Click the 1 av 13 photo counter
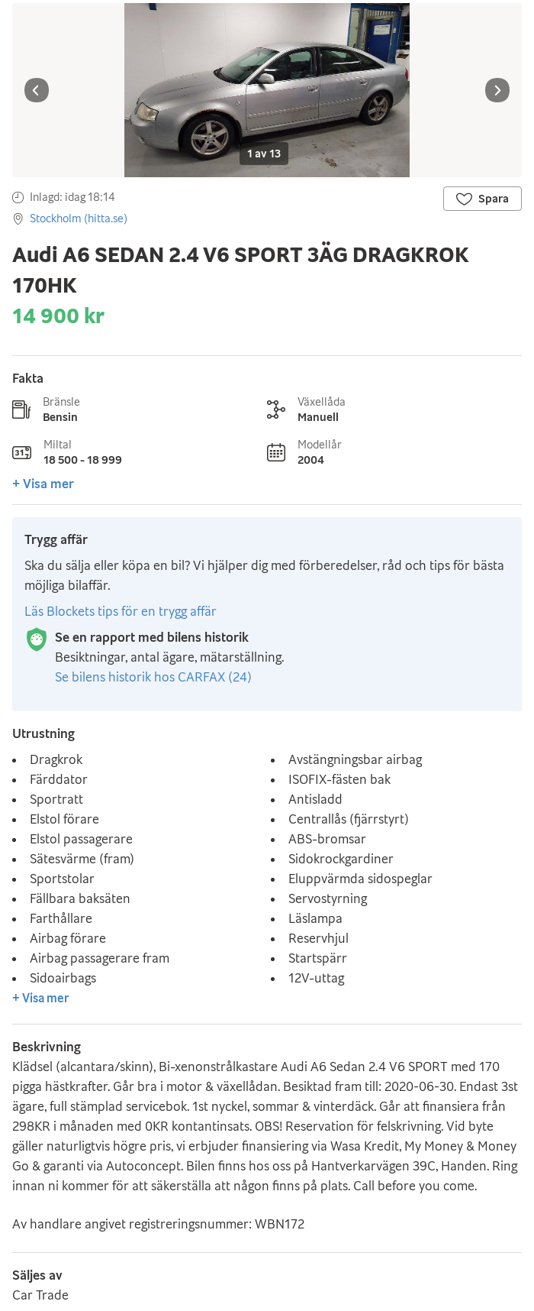This screenshot has height=1311, width=534. [x=264, y=154]
